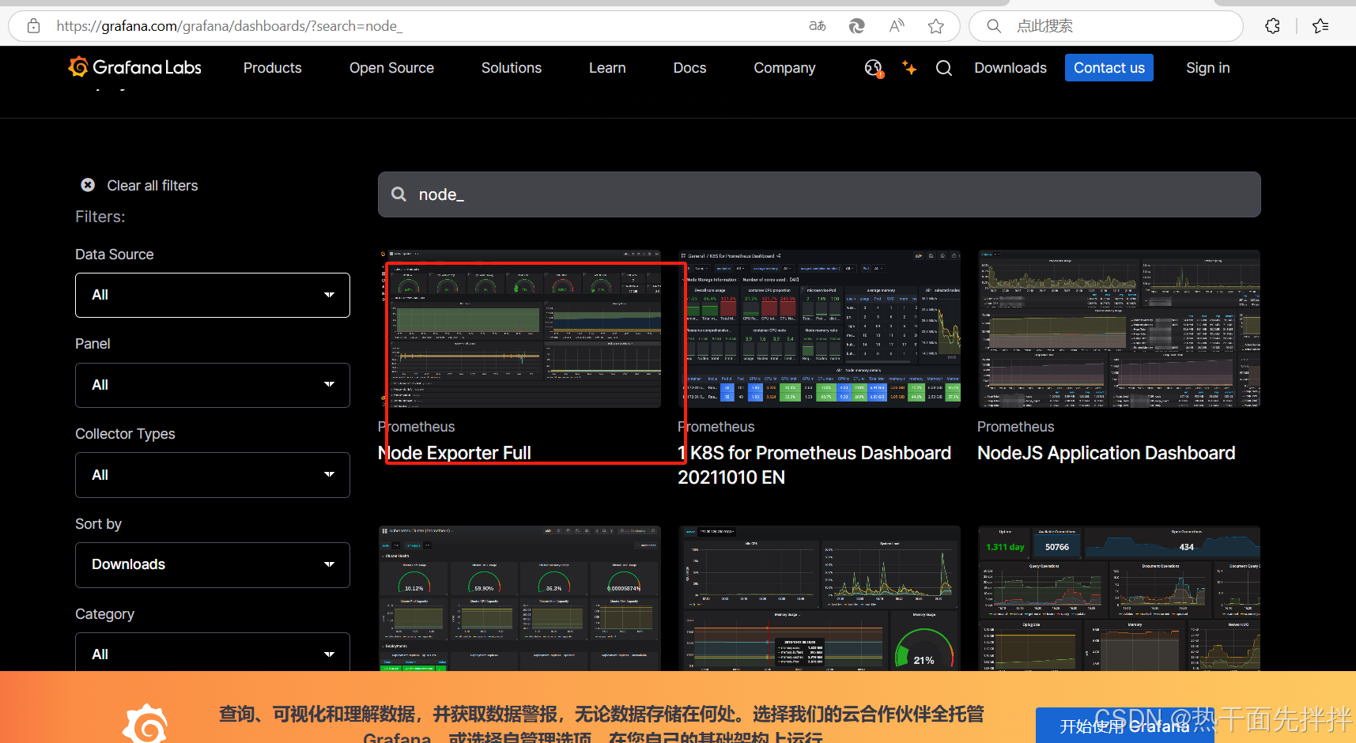Open the Node Exporter Full thumbnail image
Viewport: 1356px width, 743px height.
tap(519, 329)
